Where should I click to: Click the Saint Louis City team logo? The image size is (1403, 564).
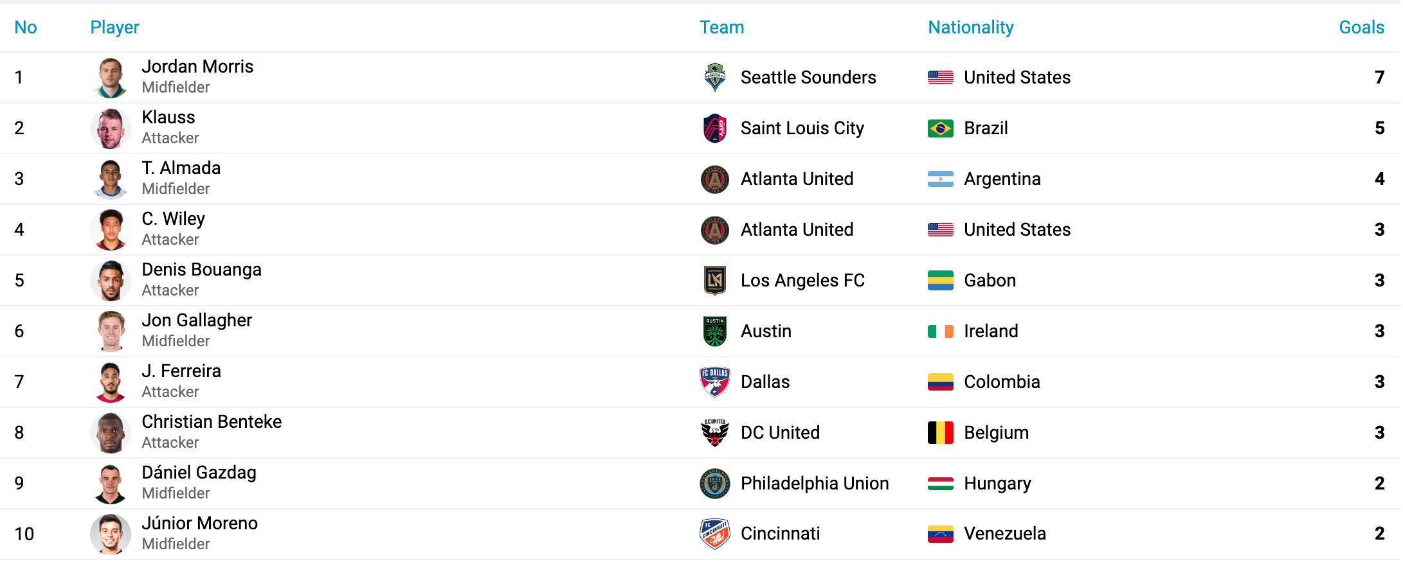[x=714, y=128]
